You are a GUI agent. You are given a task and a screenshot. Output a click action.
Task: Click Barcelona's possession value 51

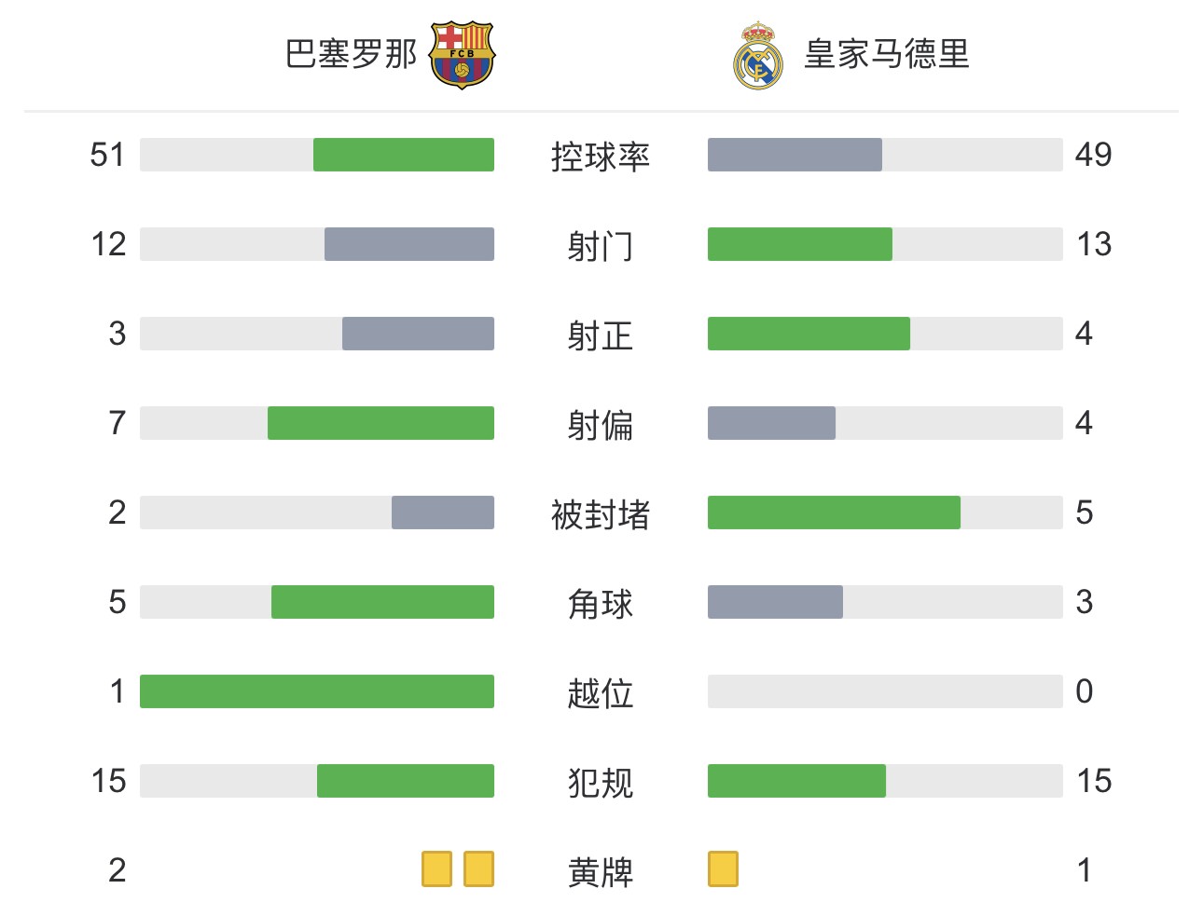point(107,155)
